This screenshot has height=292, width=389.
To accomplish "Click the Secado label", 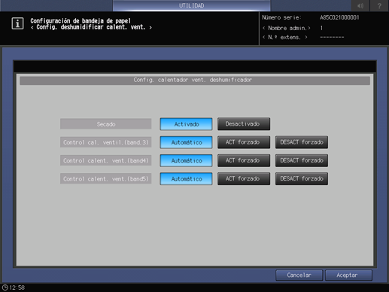I will coord(105,124).
